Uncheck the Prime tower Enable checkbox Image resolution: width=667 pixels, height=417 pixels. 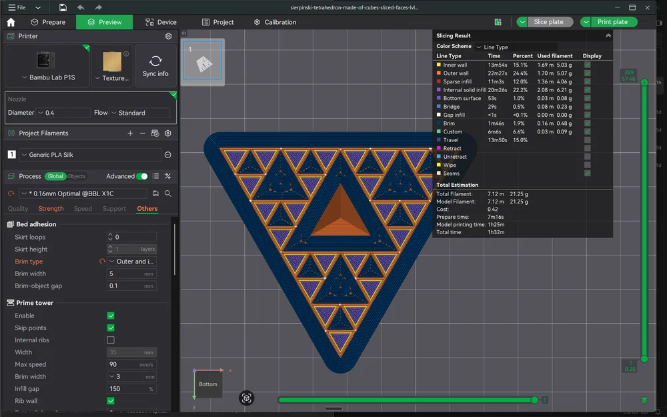point(111,316)
